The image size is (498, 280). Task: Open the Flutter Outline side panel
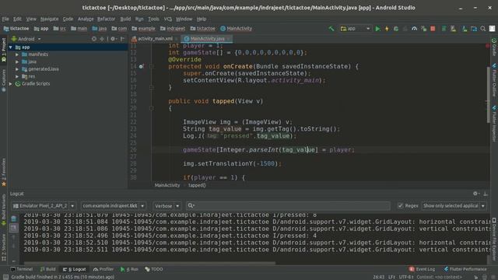(494, 79)
